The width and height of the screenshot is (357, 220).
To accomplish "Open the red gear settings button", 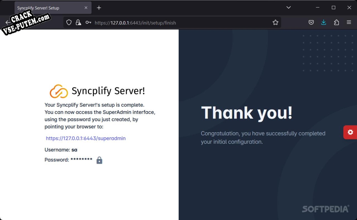I will [x=350, y=132].
